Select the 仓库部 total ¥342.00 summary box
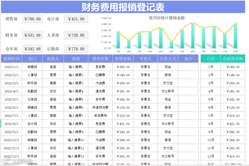This screenshot has height=166, width=249. point(32,49)
